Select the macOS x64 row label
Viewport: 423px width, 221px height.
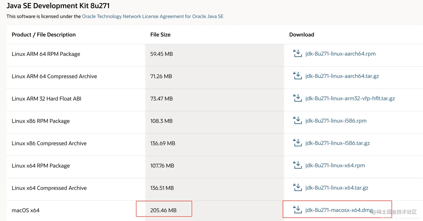tap(25, 210)
